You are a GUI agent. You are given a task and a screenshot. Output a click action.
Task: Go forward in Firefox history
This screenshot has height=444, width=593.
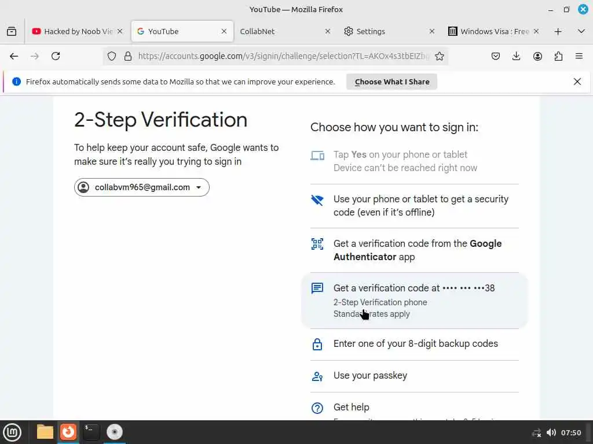pos(34,56)
